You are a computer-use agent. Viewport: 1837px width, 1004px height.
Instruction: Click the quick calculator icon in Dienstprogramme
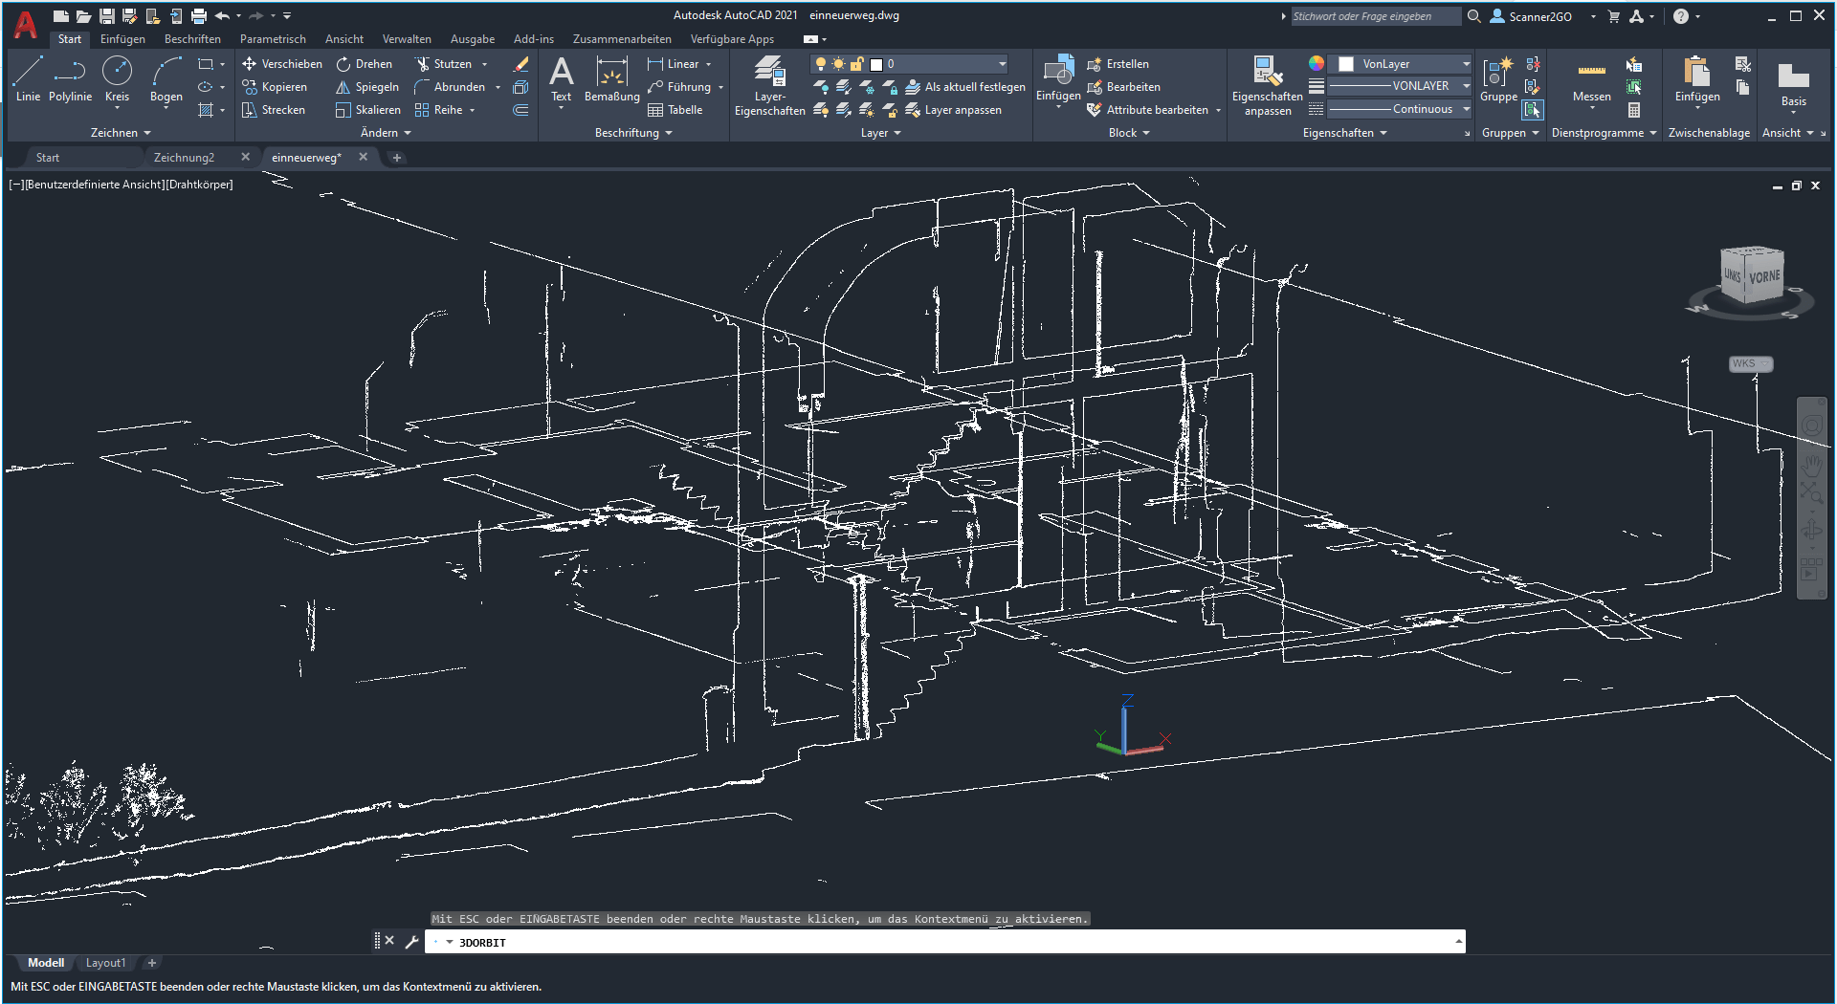coord(1634,110)
